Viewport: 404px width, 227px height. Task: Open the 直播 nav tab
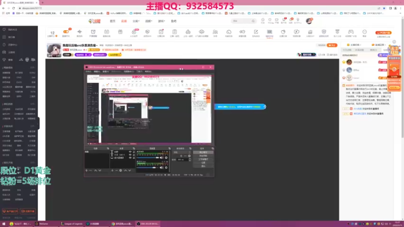tap(124, 21)
